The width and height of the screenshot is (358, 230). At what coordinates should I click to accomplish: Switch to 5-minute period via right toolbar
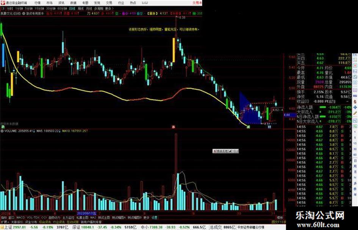(355, 138)
